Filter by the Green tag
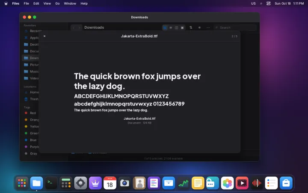Viewport: 308px width, 193px height. click(31, 133)
